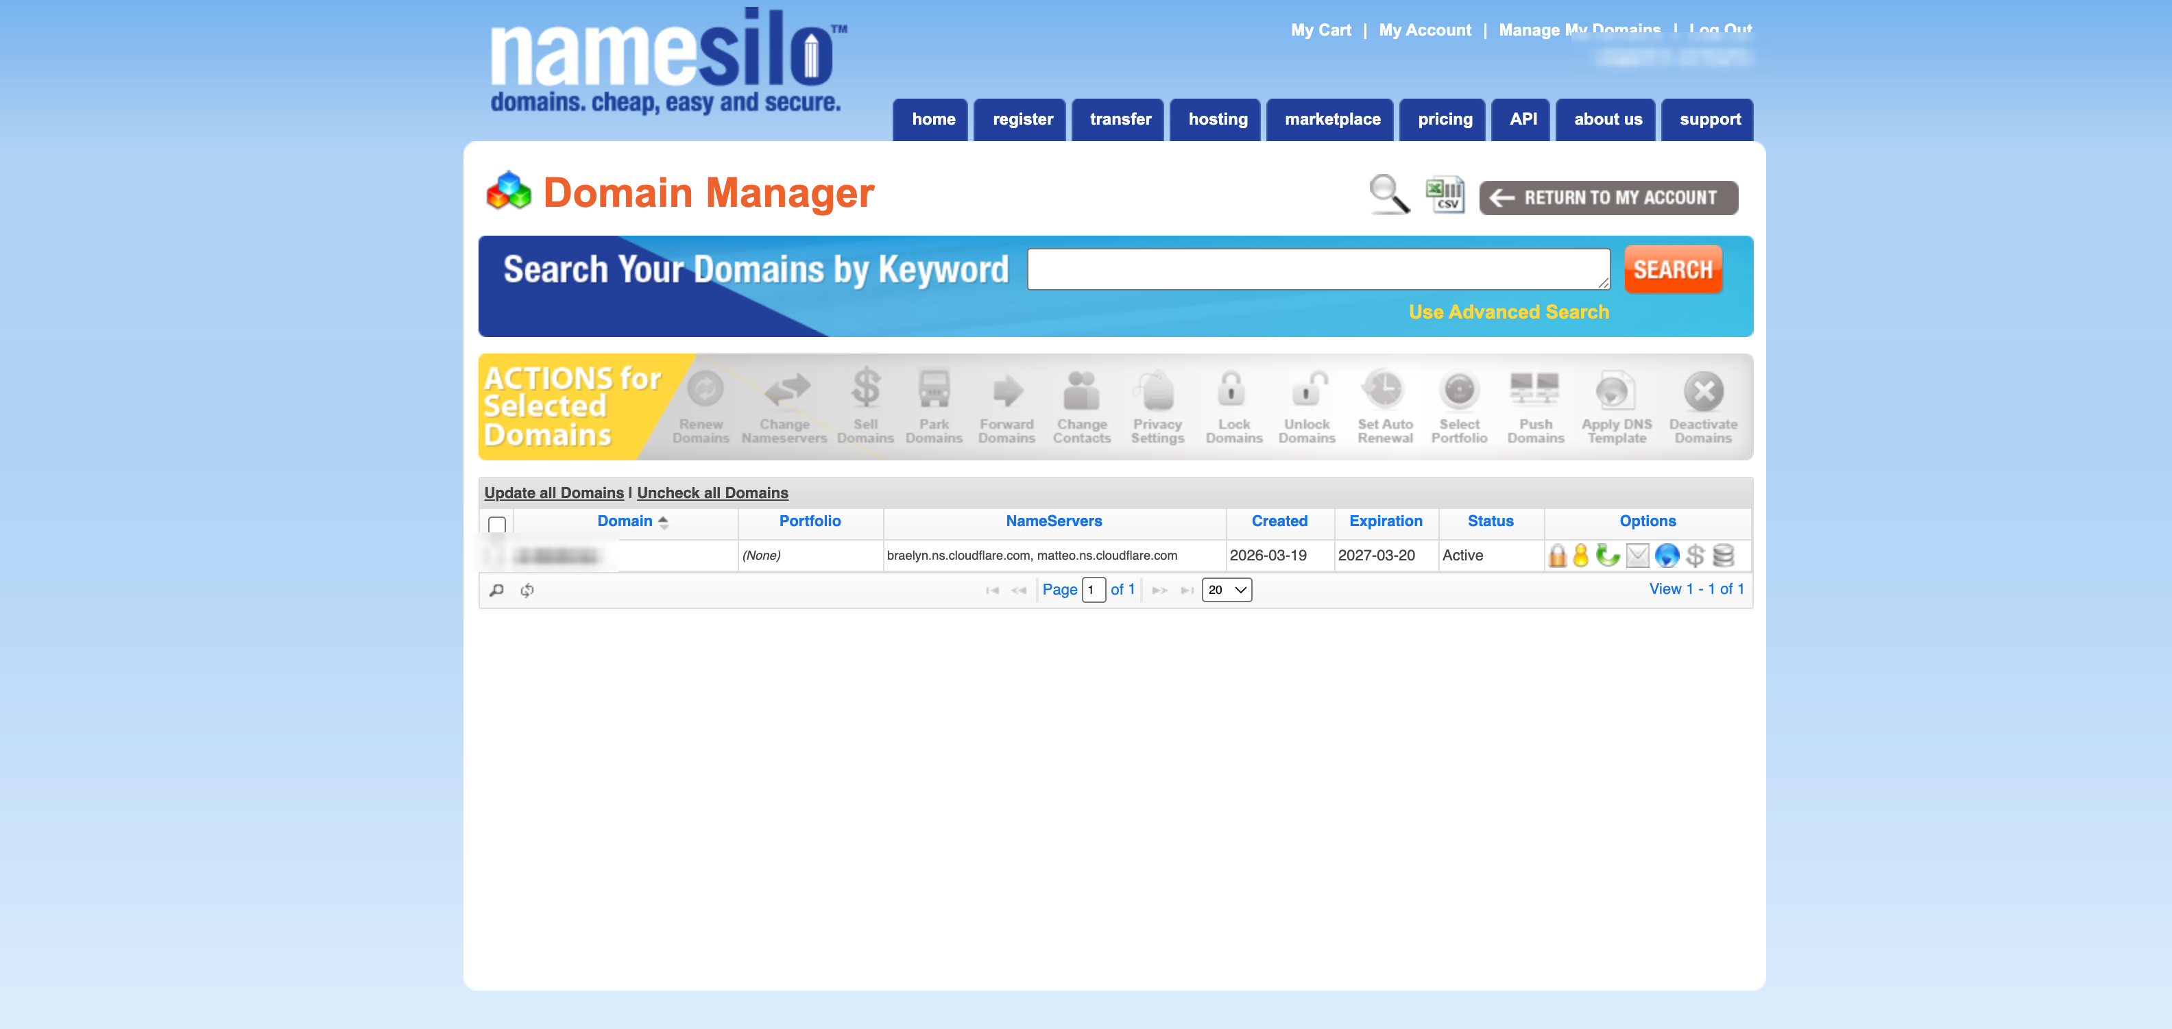Sort the table by Created column
The width and height of the screenshot is (2172, 1029).
pos(1279,521)
